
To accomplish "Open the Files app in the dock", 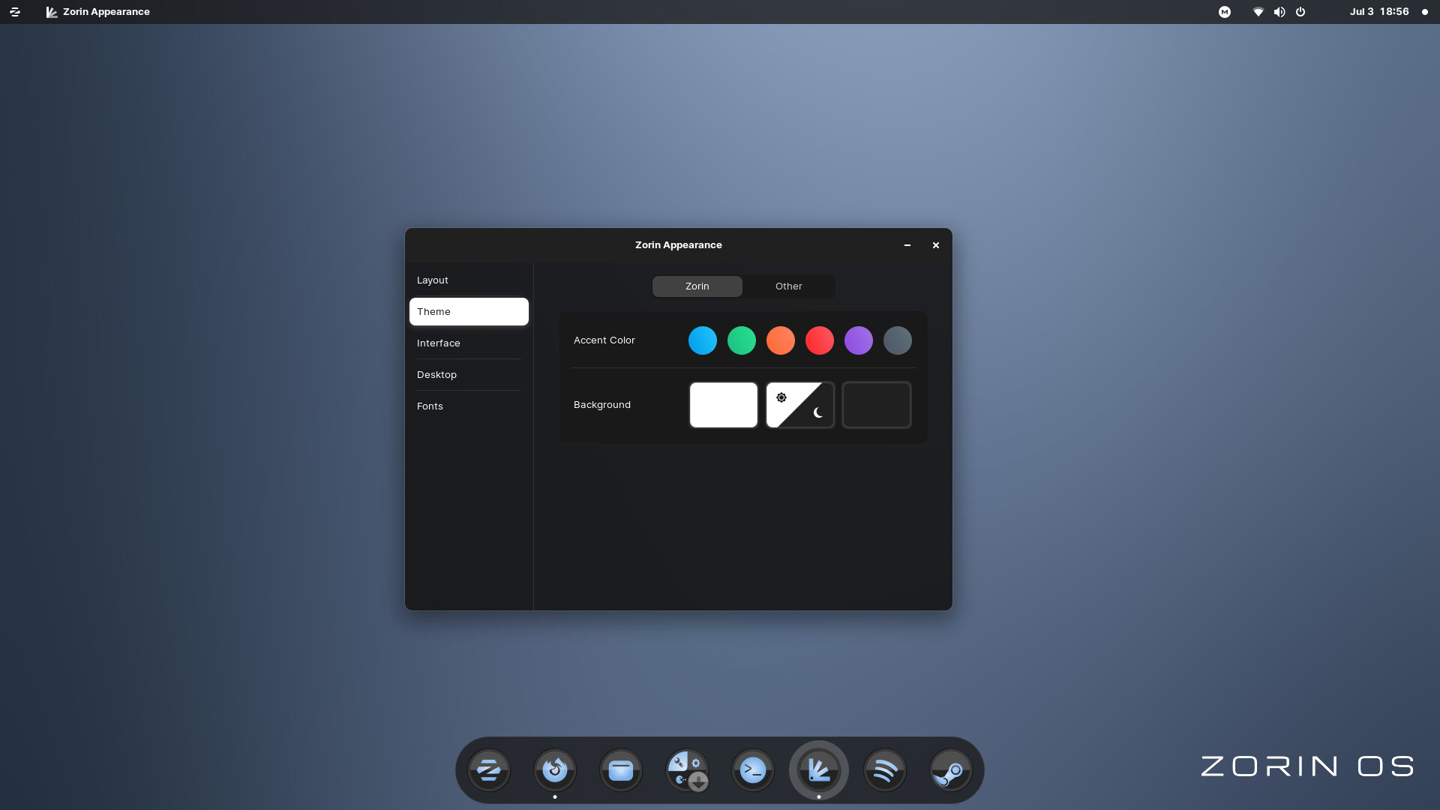I will (x=621, y=770).
